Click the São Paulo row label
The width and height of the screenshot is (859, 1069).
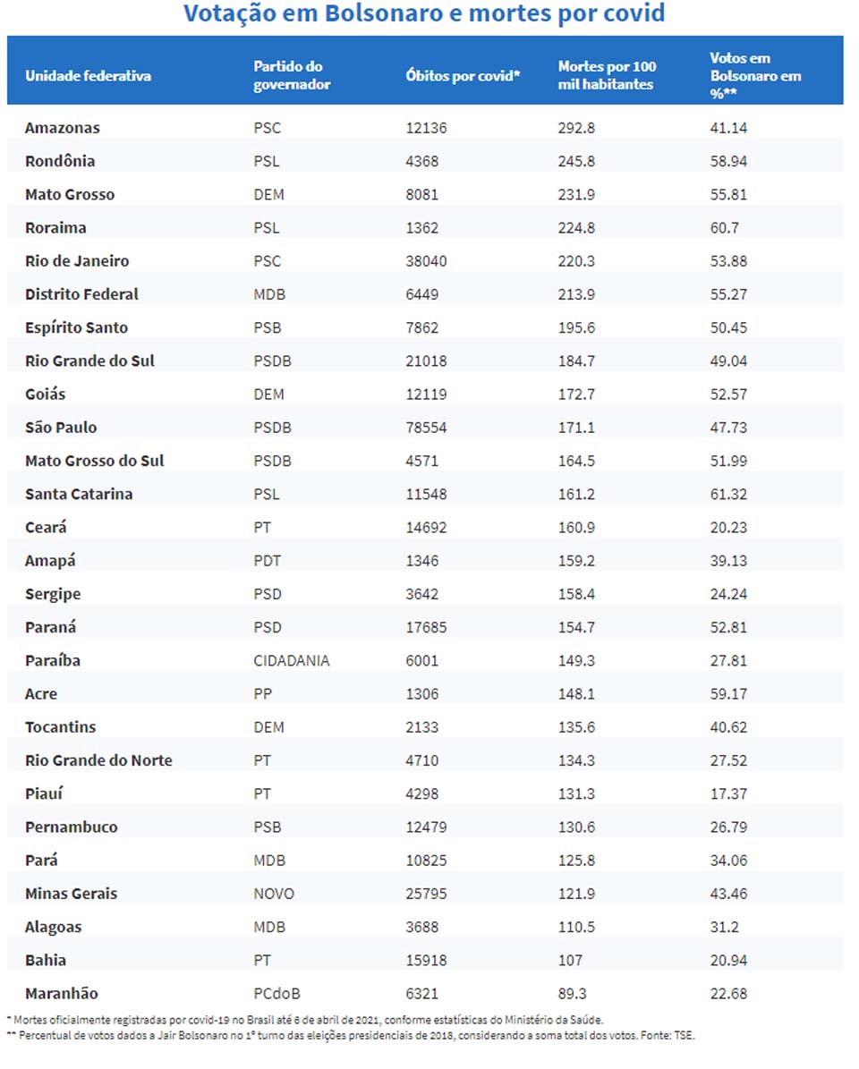61,428
